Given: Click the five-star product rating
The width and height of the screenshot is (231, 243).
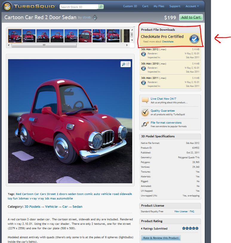Looking at the screenshot, I should coord(191,228).
